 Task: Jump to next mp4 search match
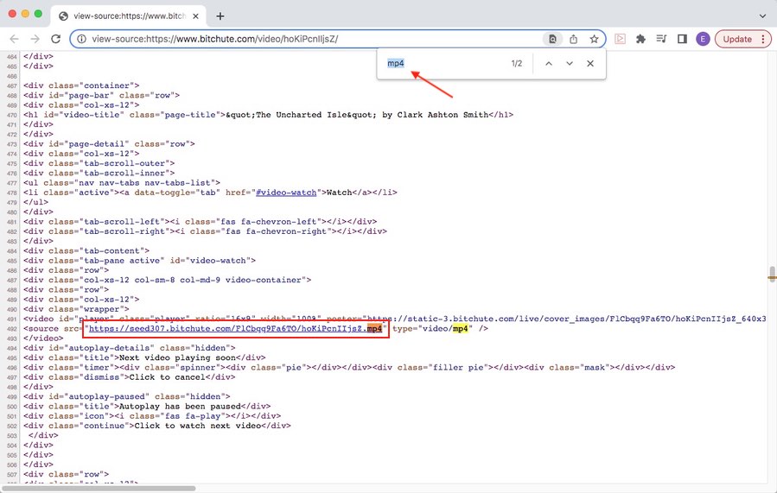point(570,63)
